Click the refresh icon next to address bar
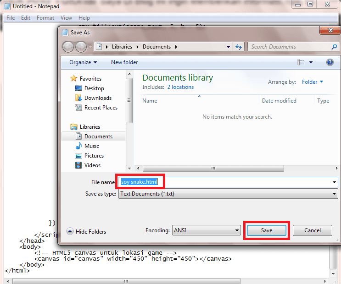This screenshot has height=284, width=341. click(239, 47)
